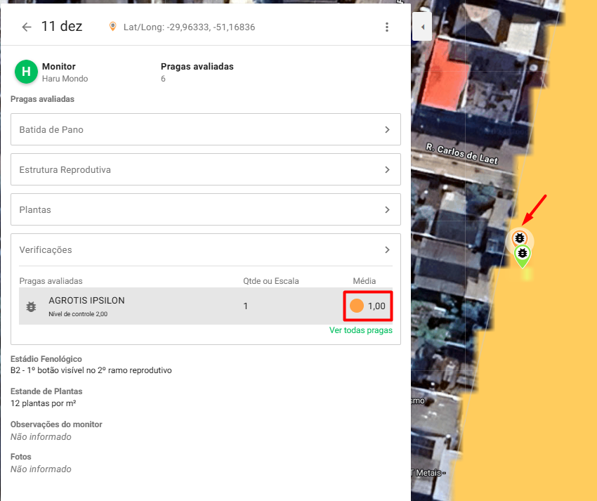Select the AGROTIS IPSILON pest name
597x501 pixels.
click(86, 301)
